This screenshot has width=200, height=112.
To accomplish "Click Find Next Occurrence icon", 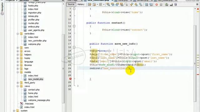I will (117, 4).
